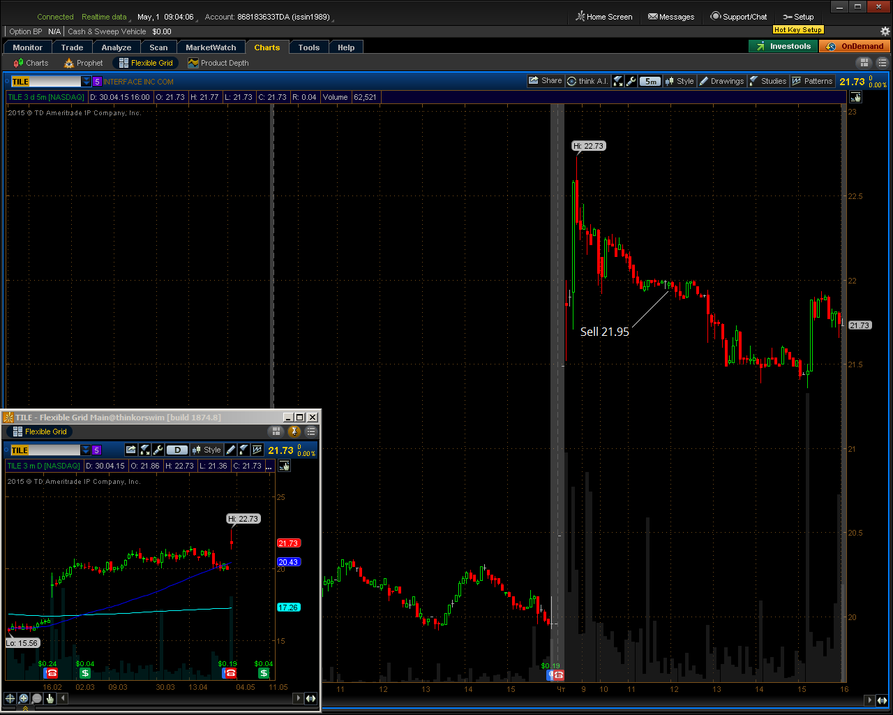Viewport: 893px width, 715px height.
Task: Click the main chart scroll-right arrow at bottom
Action: tap(869, 700)
